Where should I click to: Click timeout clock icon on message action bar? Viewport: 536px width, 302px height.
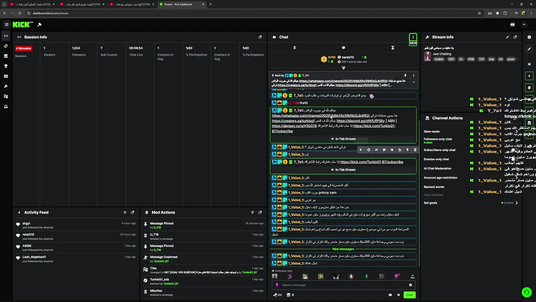click(368, 150)
